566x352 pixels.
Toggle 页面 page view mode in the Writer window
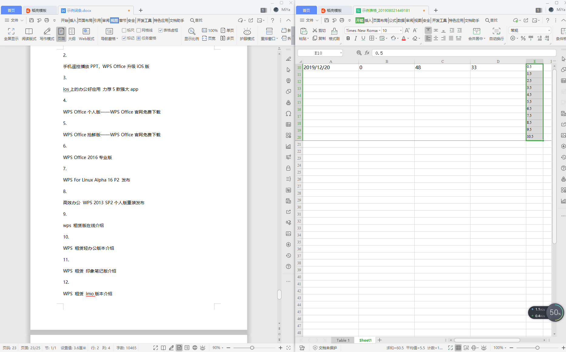coord(61,34)
